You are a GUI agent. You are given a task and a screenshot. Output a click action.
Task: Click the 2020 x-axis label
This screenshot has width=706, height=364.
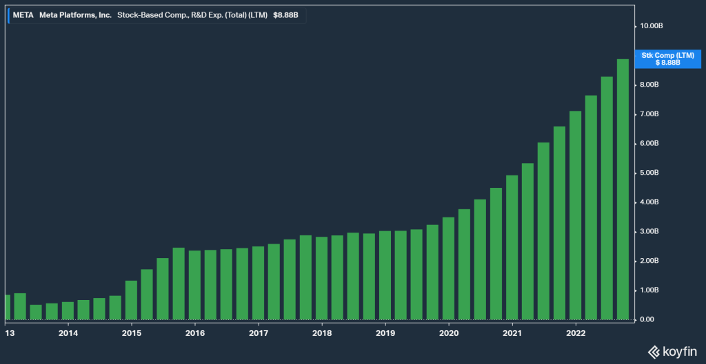coord(449,334)
